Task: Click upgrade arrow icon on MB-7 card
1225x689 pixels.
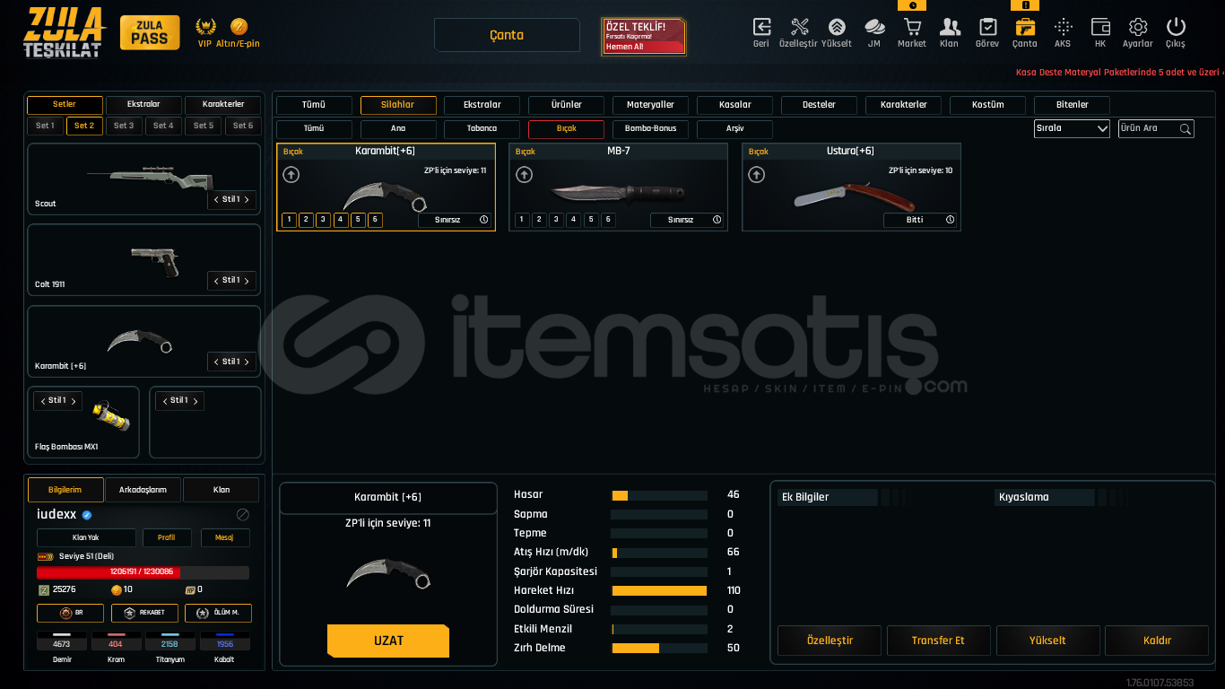Action: coord(525,175)
